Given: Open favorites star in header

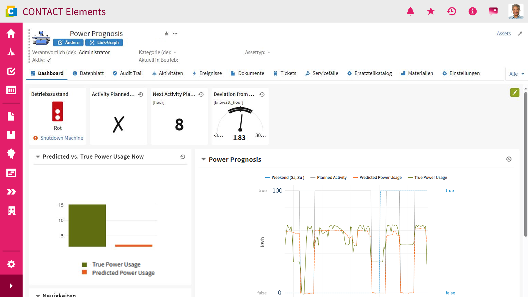Looking at the screenshot, I should tap(431, 11).
